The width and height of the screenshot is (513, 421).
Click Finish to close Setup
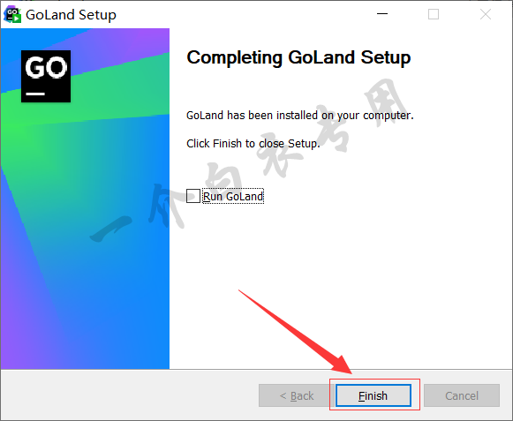[x=373, y=395]
